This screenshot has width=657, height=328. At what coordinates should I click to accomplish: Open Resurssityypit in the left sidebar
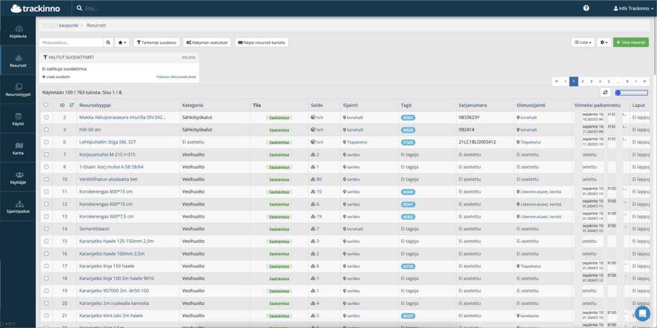point(18,89)
